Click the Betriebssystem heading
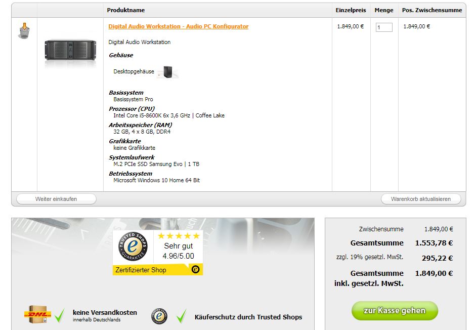This screenshot has height=330, width=475. (131, 174)
